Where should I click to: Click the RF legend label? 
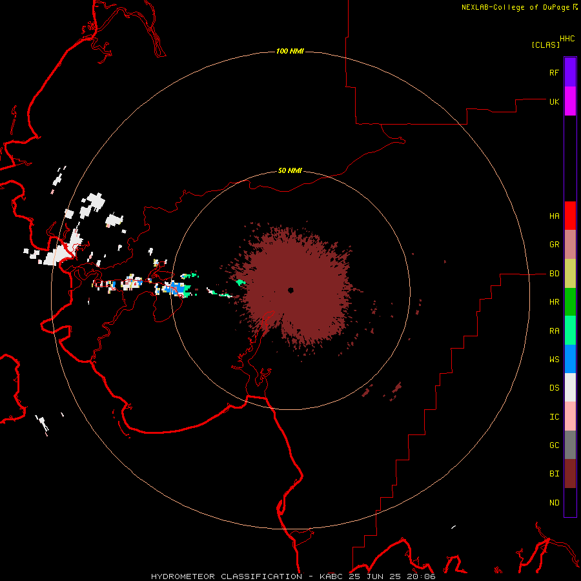point(554,72)
